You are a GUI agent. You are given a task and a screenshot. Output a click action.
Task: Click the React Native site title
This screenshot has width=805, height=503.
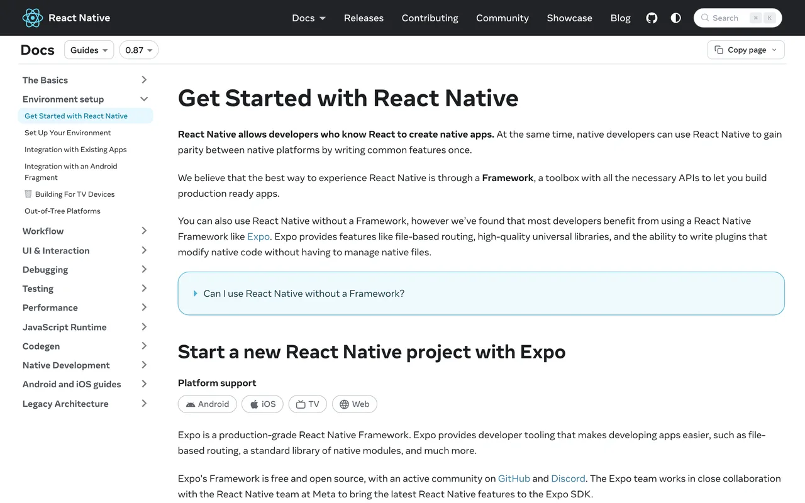click(x=79, y=18)
